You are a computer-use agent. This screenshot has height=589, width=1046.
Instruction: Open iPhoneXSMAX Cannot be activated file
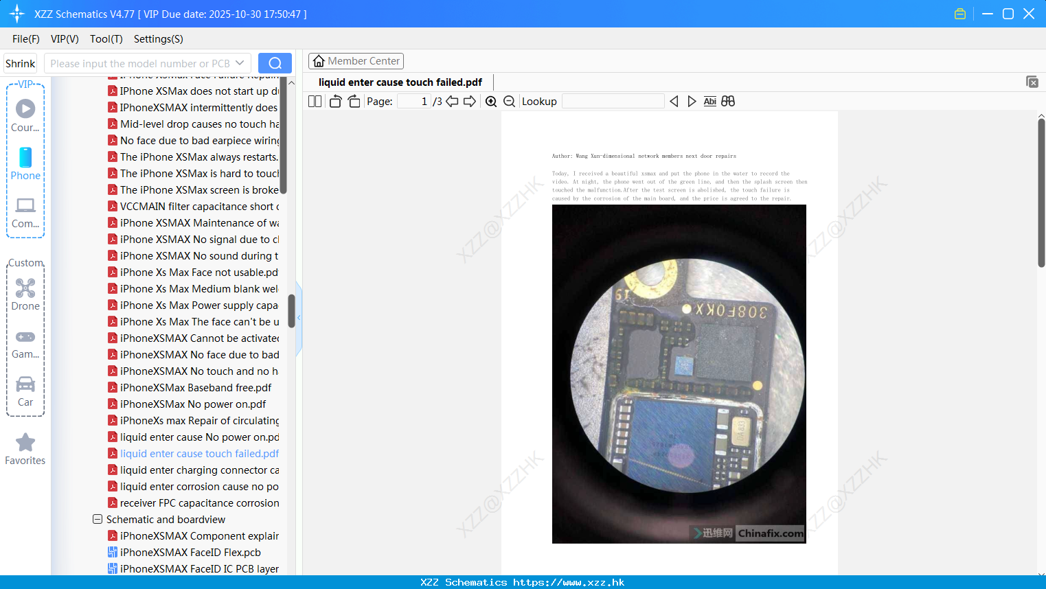point(194,338)
